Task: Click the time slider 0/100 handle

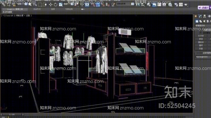Action: pyautogui.click(x=12, y=114)
